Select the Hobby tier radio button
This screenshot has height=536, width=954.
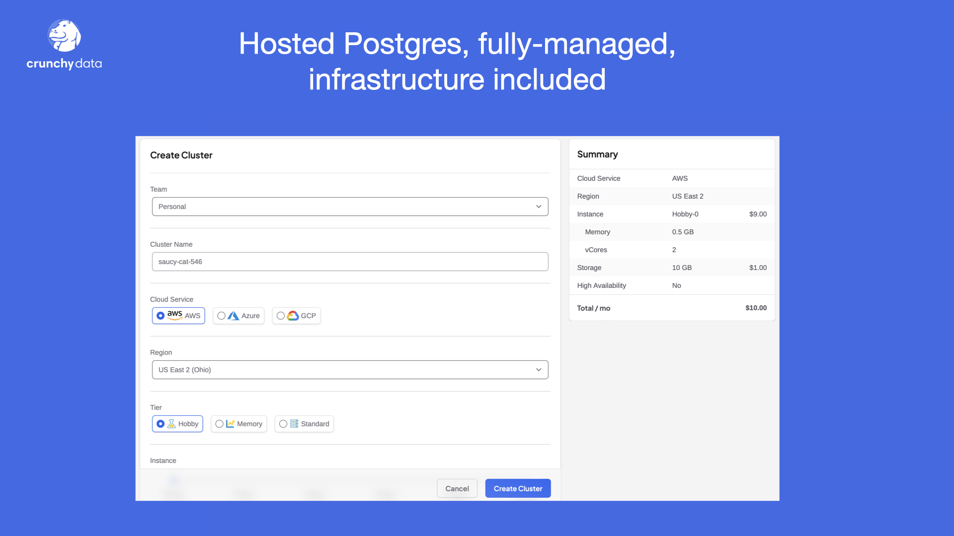[x=160, y=424]
